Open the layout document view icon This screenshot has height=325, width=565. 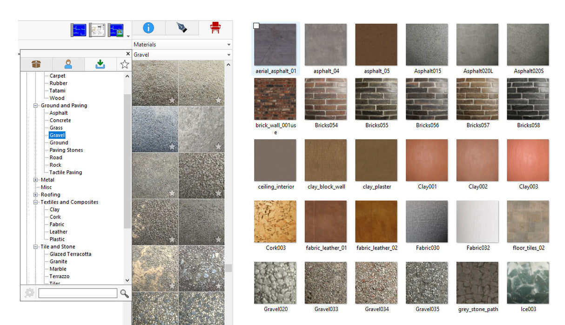(x=97, y=29)
